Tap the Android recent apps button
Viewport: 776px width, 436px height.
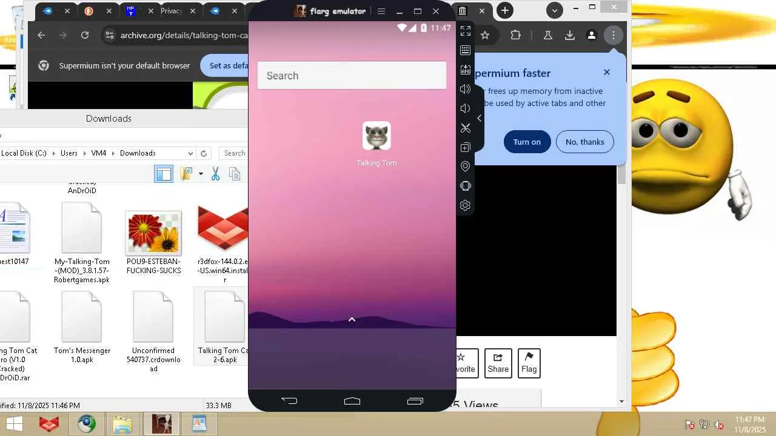click(x=415, y=400)
